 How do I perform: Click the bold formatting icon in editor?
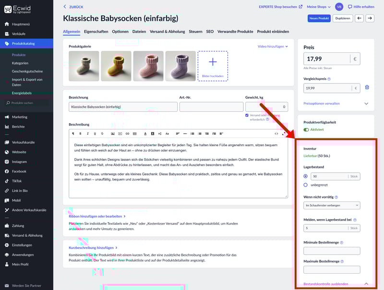(80, 133)
